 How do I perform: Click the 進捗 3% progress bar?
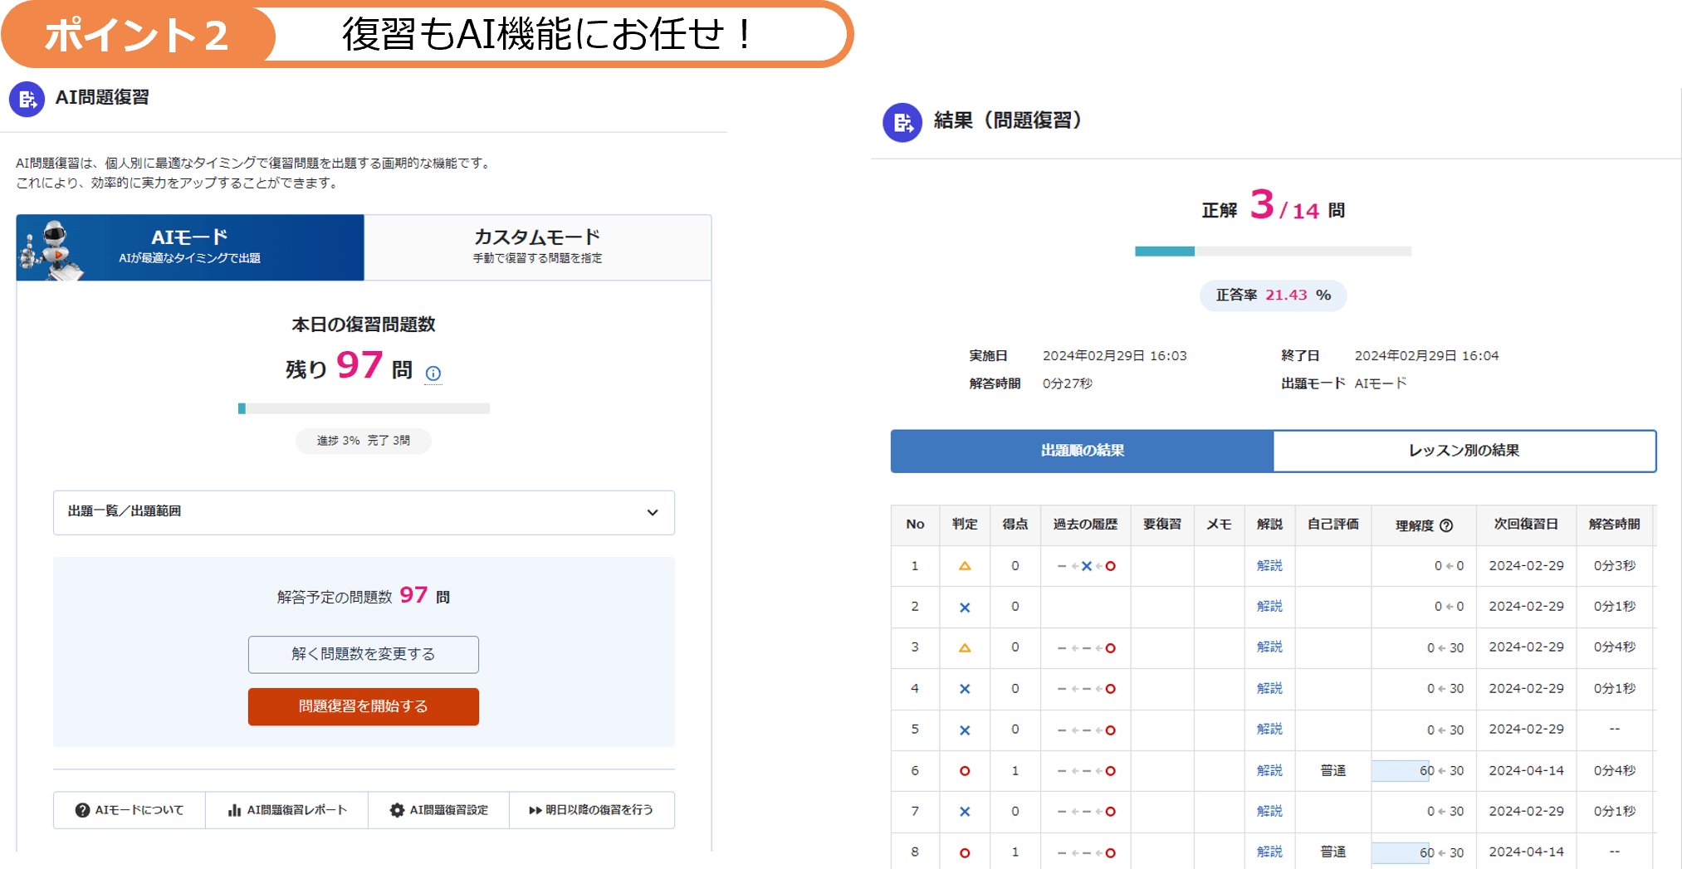(363, 408)
